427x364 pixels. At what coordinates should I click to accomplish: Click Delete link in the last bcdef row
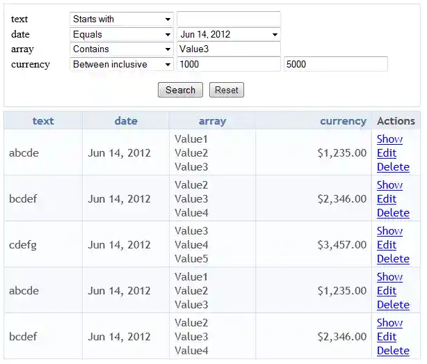pyautogui.click(x=393, y=351)
